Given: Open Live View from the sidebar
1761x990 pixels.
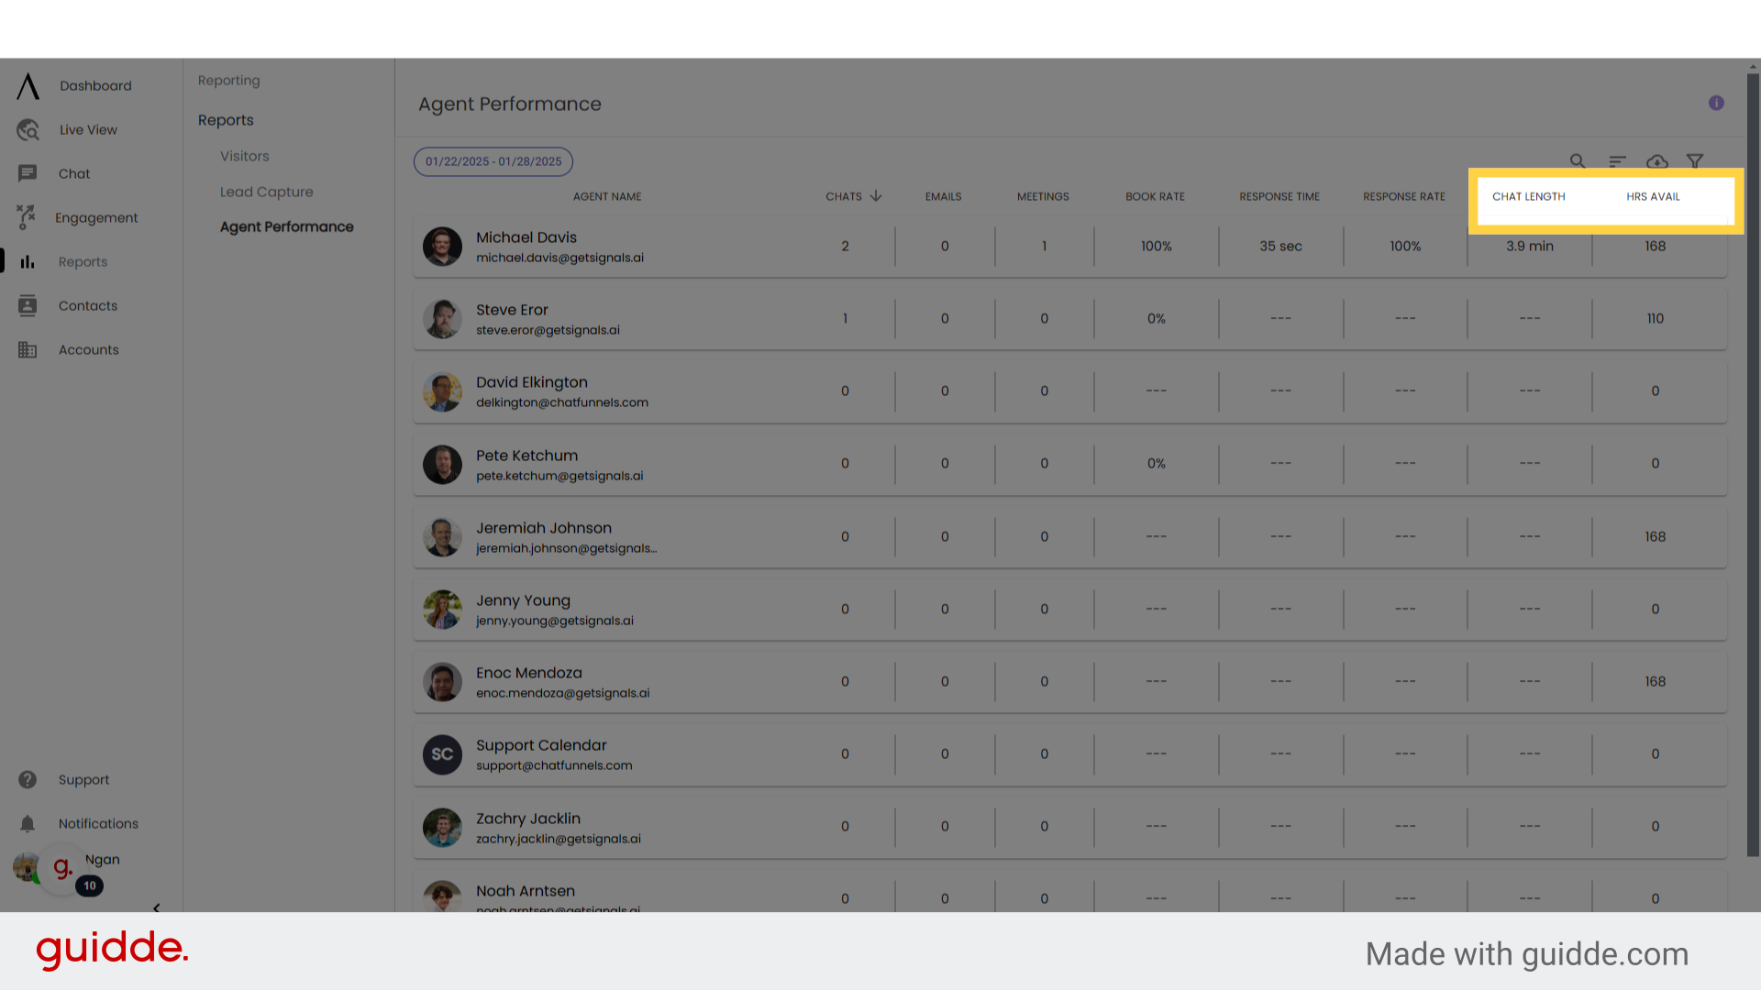Looking at the screenshot, I should click(88, 130).
